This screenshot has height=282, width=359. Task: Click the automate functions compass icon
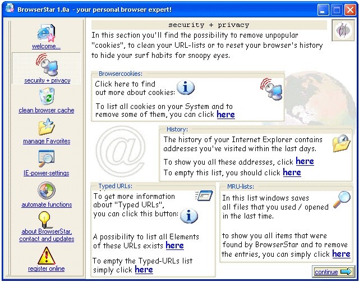tap(47, 190)
